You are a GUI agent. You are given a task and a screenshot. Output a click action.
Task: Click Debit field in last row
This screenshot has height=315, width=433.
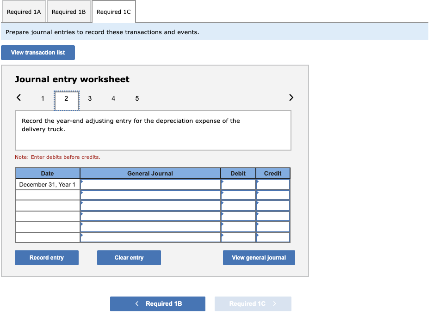pos(238,237)
